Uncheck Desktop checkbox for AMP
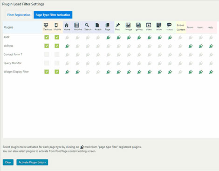The height and width of the screenshot is (171, 219). pyautogui.click(x=47, y=37)
